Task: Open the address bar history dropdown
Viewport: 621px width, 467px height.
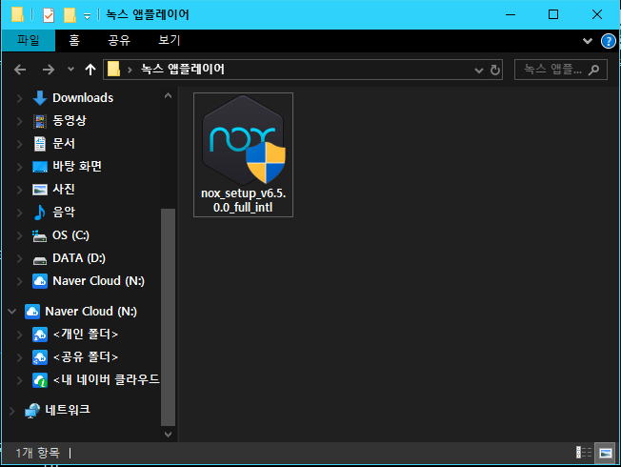Action: click(479, 71)
